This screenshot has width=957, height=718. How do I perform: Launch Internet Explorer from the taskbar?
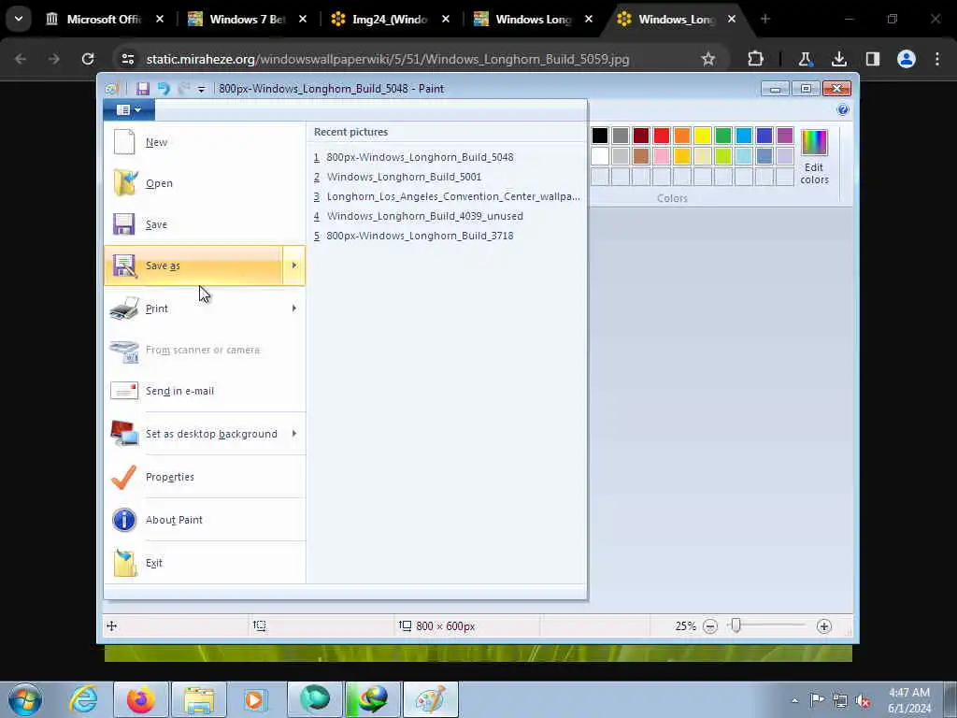click(x=83, y=699)
